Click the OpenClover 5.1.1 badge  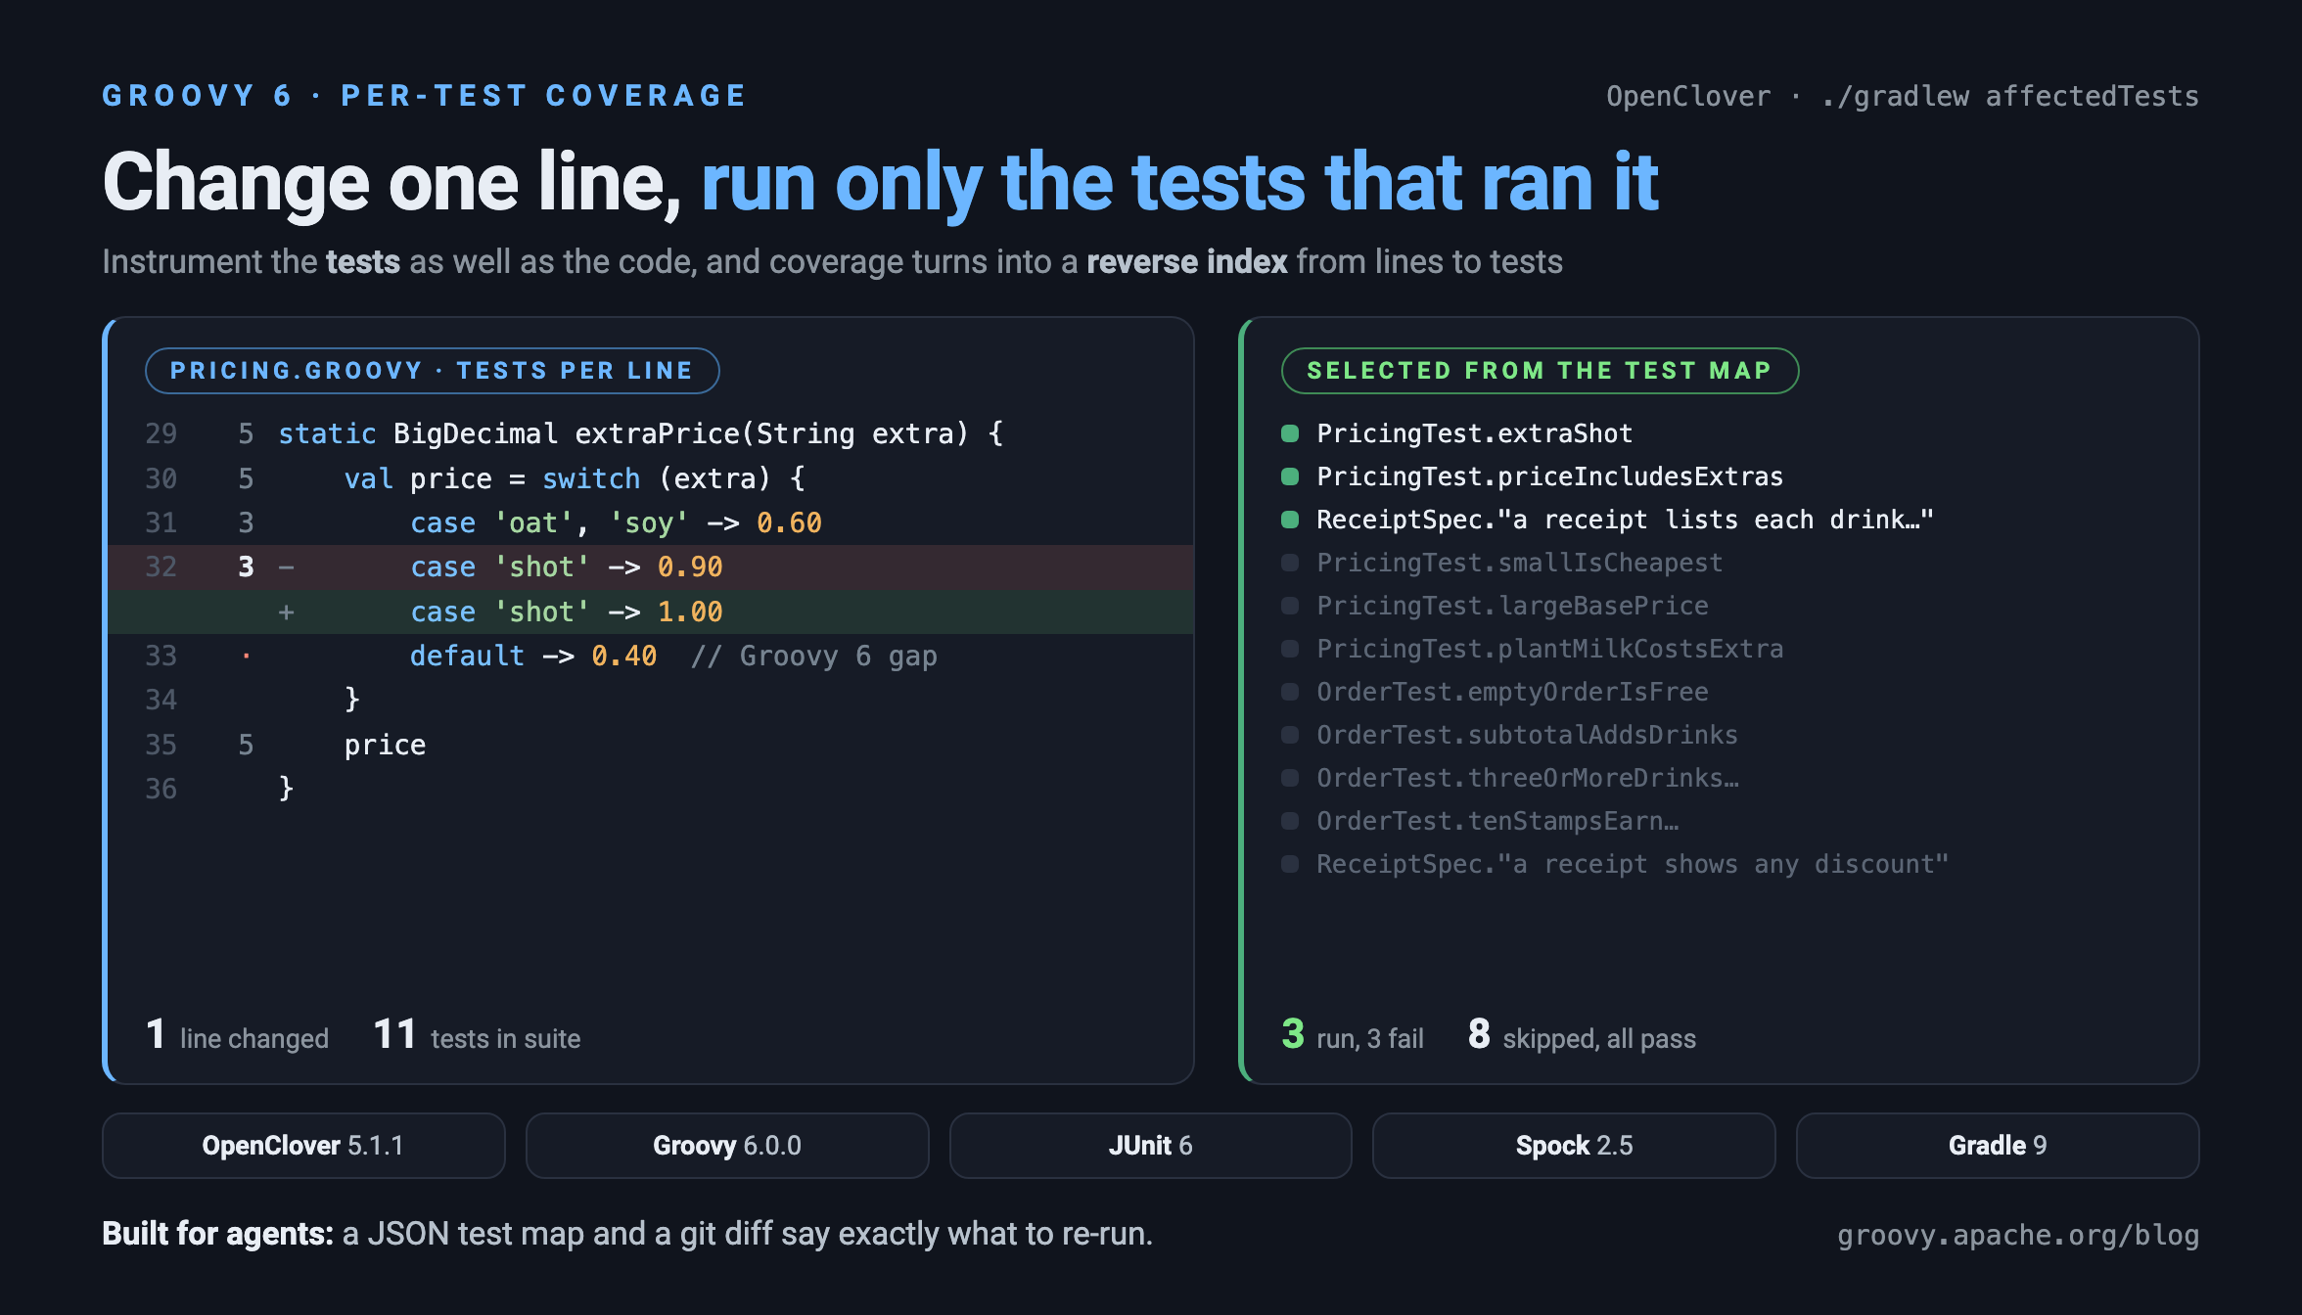pyautogui.click(x=303, y=1146)
